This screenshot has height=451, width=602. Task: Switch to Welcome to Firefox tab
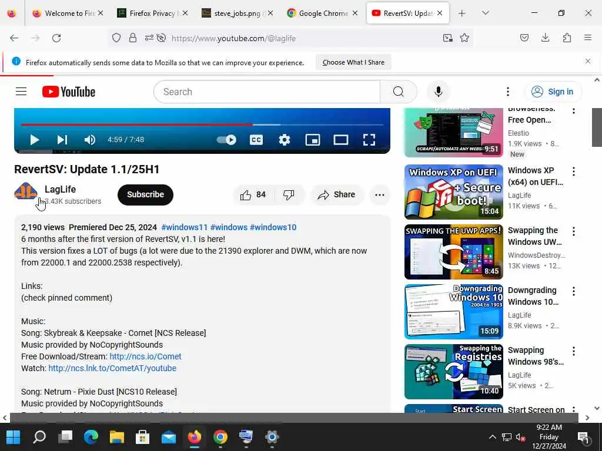[68, 13]
